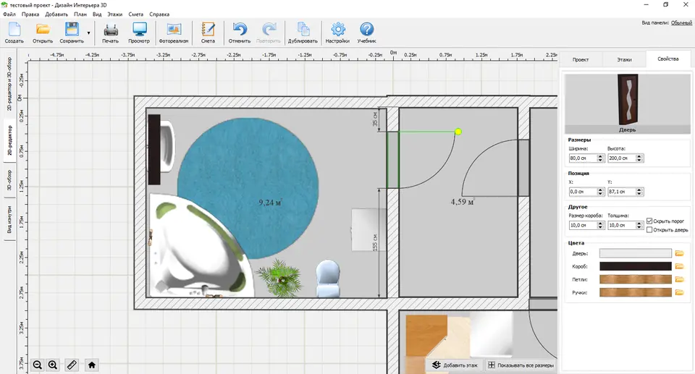Open the Этажи menu
Screen dimensions: 695x374
115,14
